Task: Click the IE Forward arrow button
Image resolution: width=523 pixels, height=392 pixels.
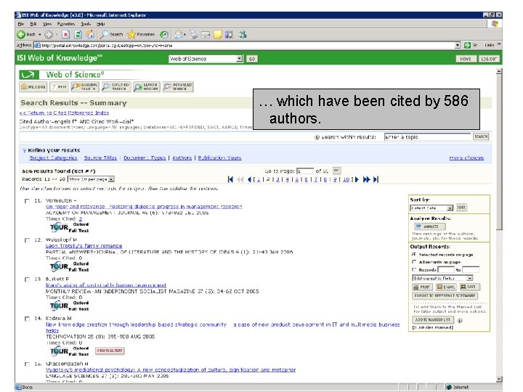Action: (x=49, y=34)
